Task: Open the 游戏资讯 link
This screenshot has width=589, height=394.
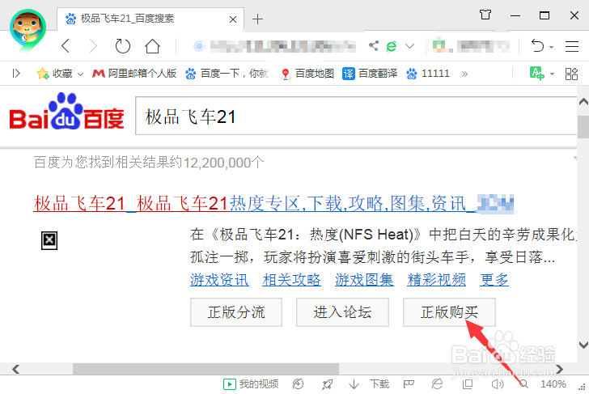Action: click(x=219, y=280)
